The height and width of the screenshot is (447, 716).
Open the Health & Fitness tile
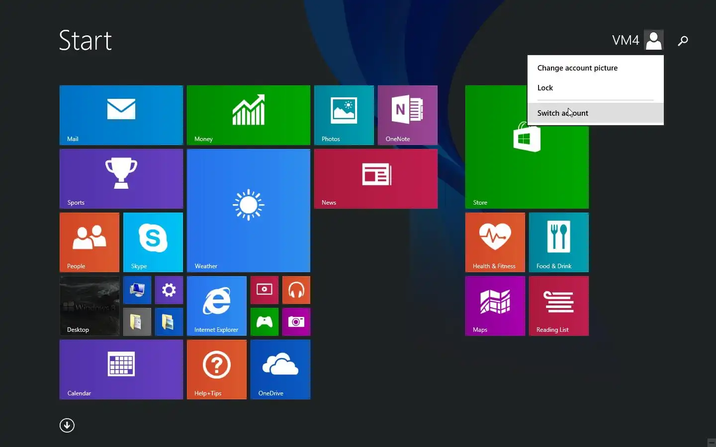[x=495, y=242]
